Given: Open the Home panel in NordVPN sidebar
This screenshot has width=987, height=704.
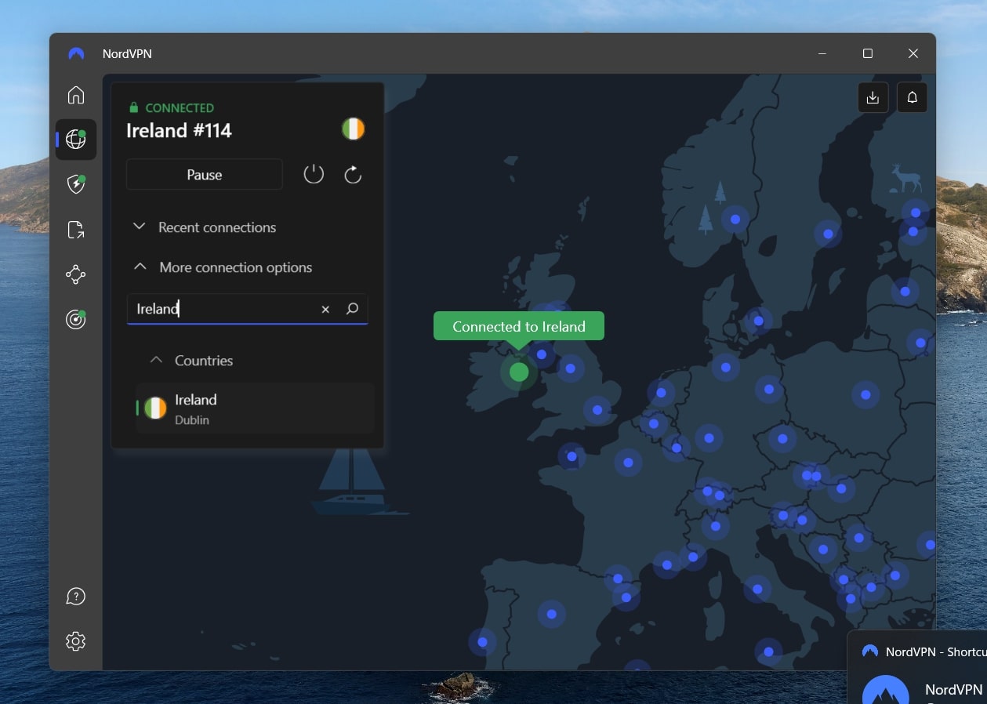Looking at the screenshot, I should [75, 94].
